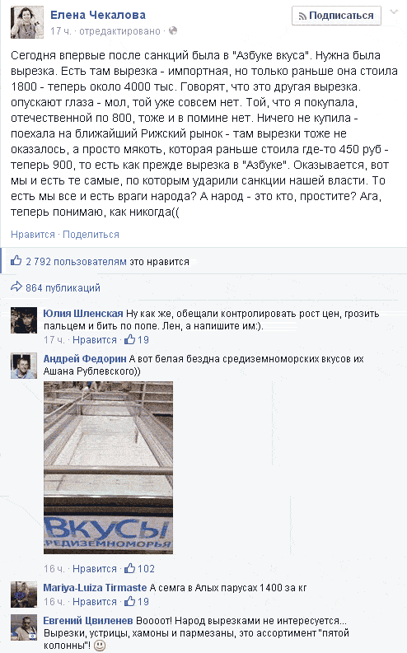407x653 pixels.
Task: Open the 864 публикаций shares list
Action: 63,287
